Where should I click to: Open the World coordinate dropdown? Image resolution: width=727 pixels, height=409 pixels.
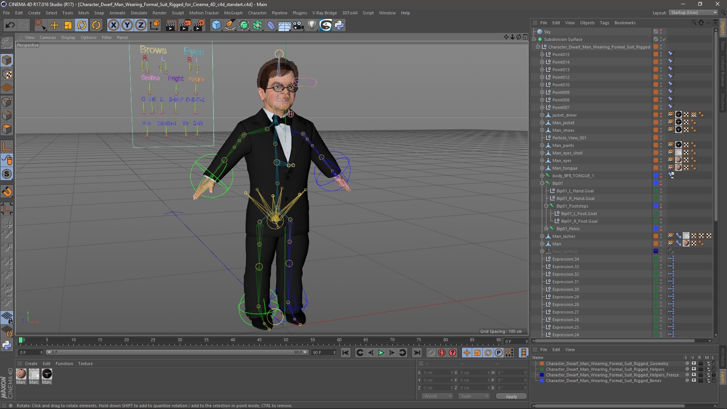[x=437, y=396]
